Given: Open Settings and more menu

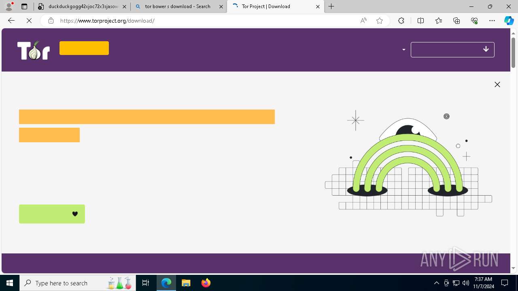Looking at the screenshot, I should click(x=492, y=21).
